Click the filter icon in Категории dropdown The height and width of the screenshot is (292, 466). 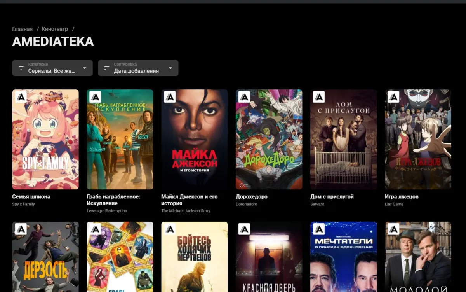pyautogui.click(x=21, y=68)
